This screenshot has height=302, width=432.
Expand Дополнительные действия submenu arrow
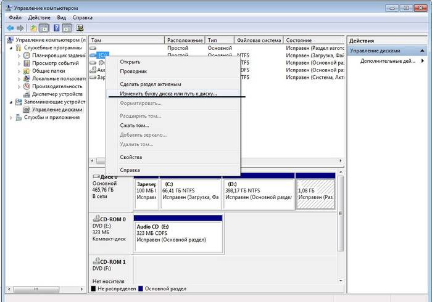click(423, 61)
